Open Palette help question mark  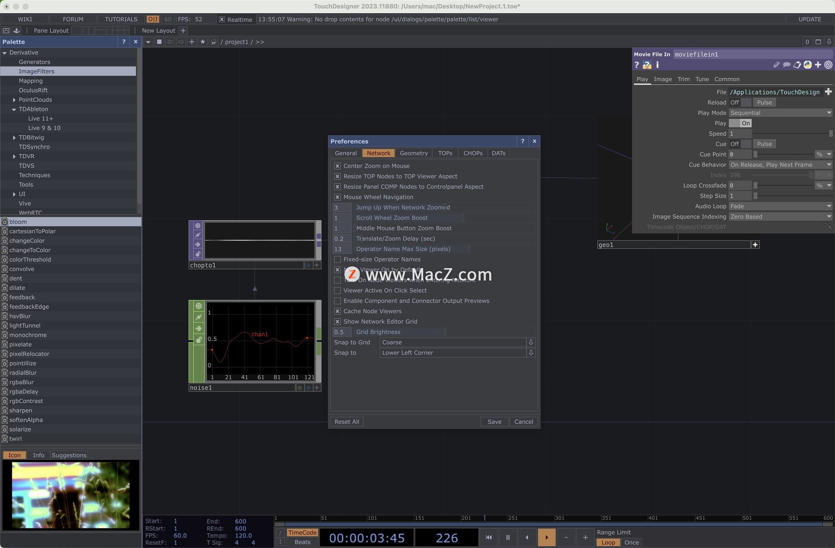coord(124,42)
